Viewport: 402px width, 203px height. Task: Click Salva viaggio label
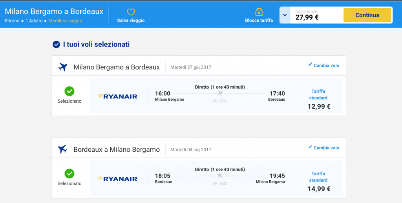131,20
